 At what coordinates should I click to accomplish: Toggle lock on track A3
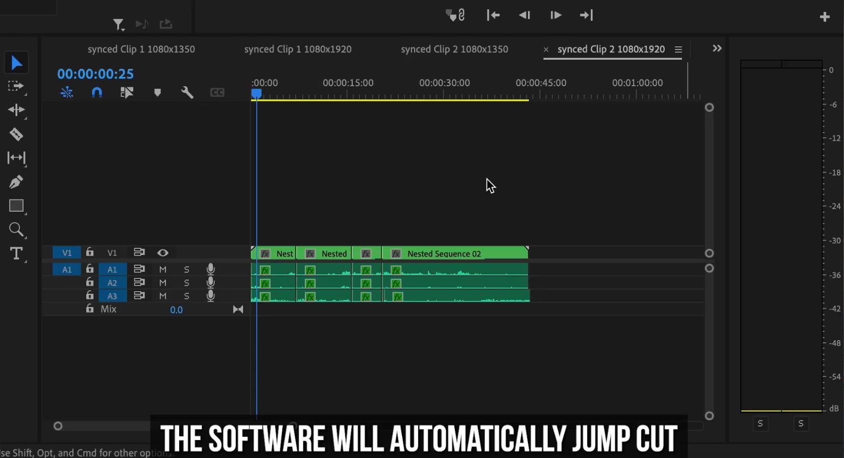[x=90, y=295]
